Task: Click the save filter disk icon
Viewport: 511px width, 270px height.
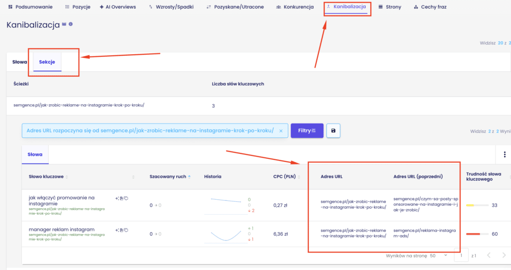Action: (x=333, y=131)
